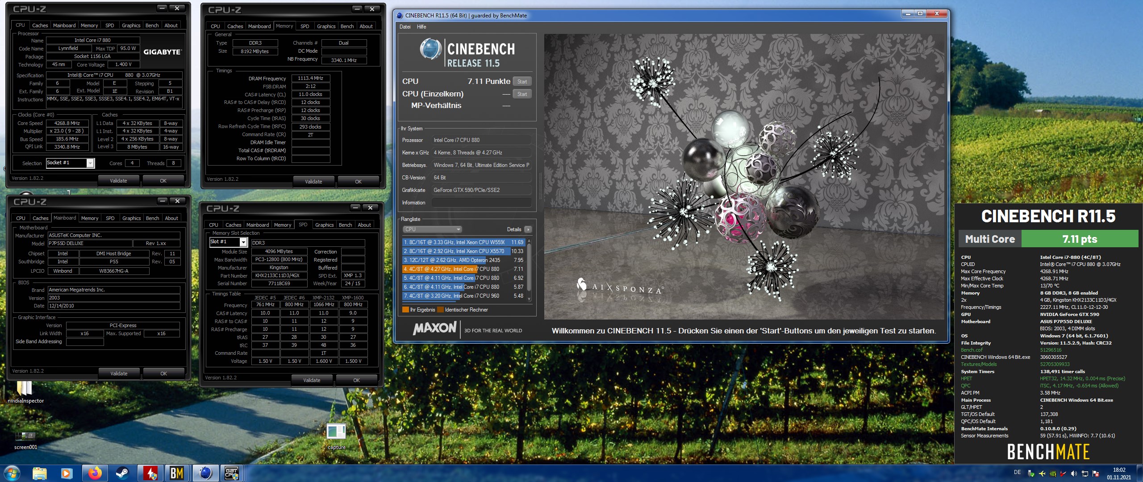1143x482 pixels.
Task: Switch to the BenchMate BM taskbar icon
Action: pyautogui.click(x=177, y=473)
